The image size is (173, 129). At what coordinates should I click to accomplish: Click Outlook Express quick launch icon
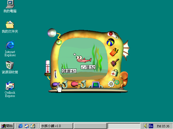(x=27, y=126)
